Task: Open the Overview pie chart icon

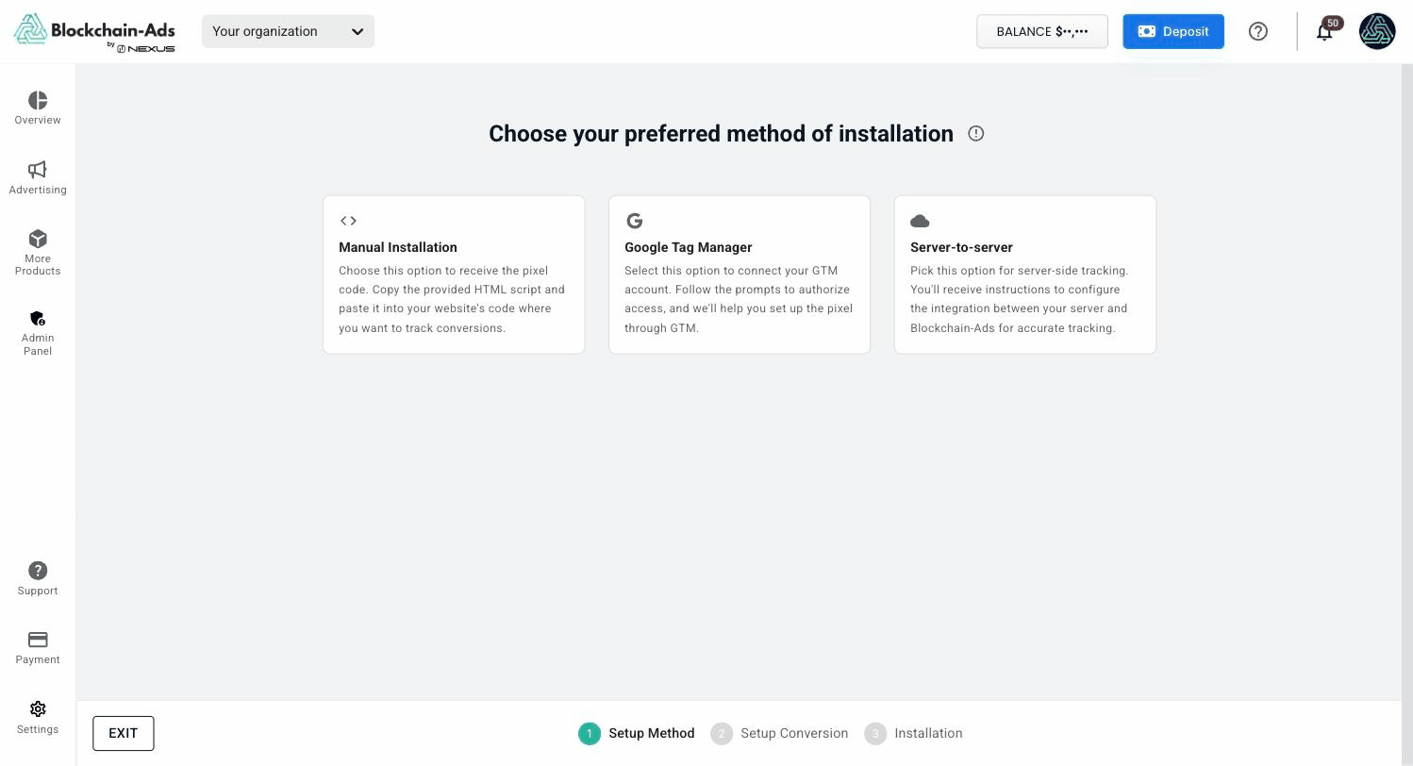Action: coord(38,100)
